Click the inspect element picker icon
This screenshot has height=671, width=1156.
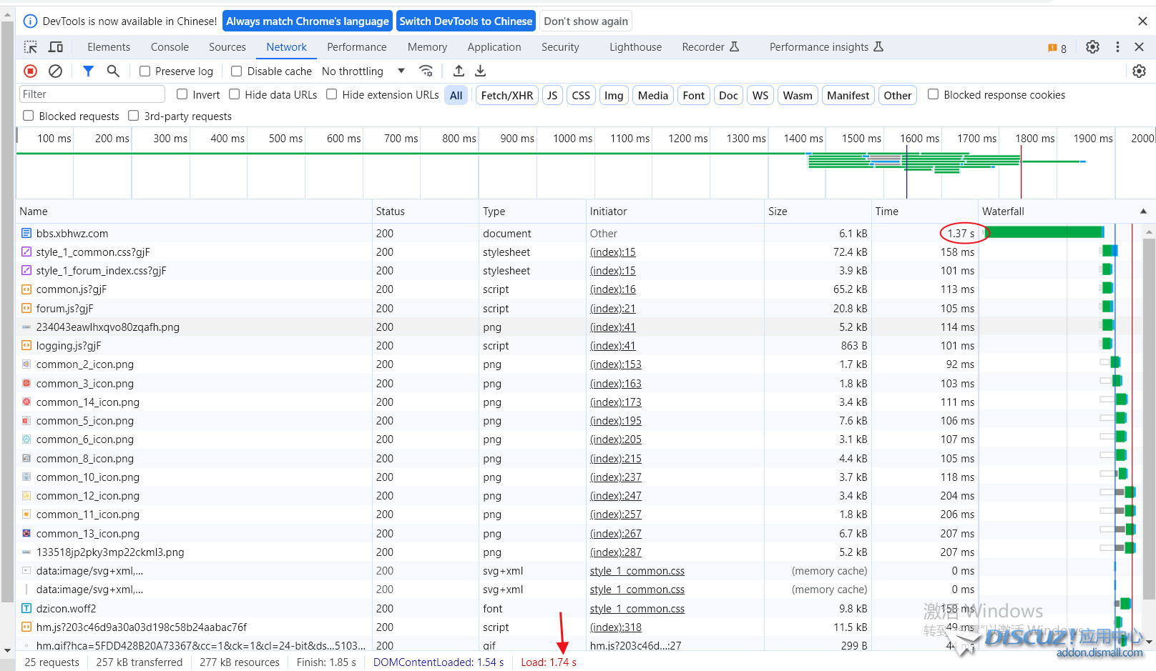click(x=31, y=47)
